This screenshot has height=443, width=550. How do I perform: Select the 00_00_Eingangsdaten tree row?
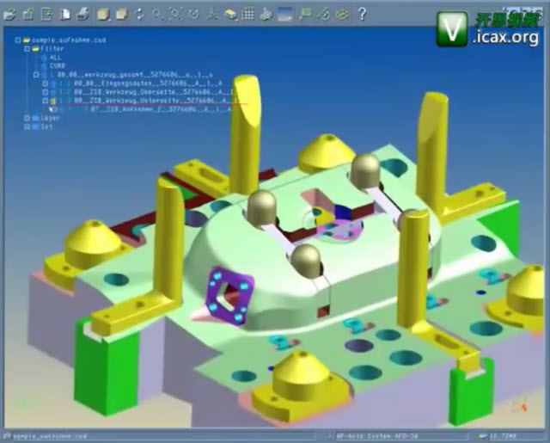148,83
